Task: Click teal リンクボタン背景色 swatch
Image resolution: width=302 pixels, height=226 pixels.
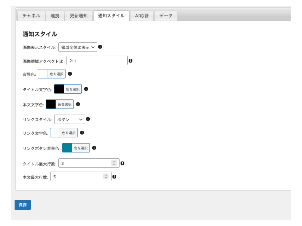Action: [67, 148]
